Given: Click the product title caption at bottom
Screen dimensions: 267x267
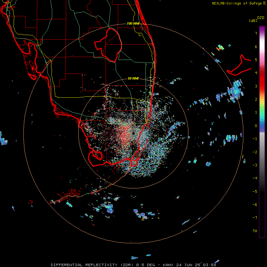Looking at the screenshot, I should (133, 265).
